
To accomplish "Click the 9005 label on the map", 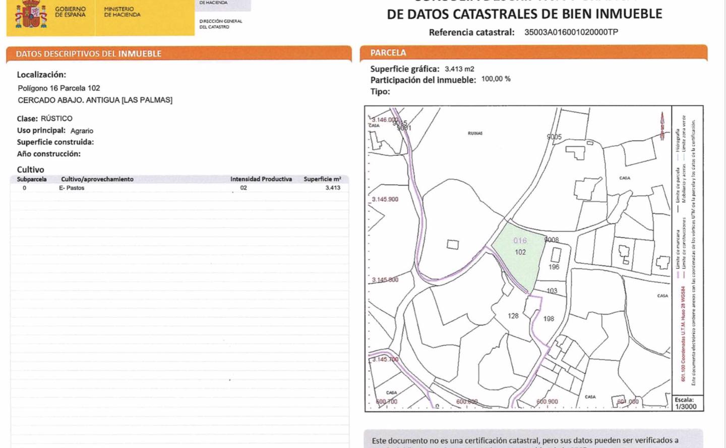I will 554,137.
